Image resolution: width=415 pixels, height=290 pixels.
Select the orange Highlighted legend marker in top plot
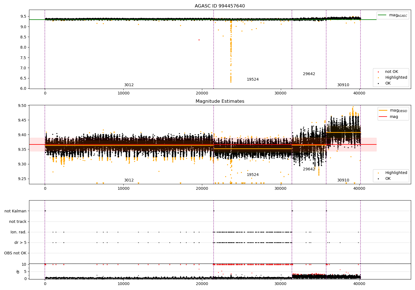(x=378, y=78)
